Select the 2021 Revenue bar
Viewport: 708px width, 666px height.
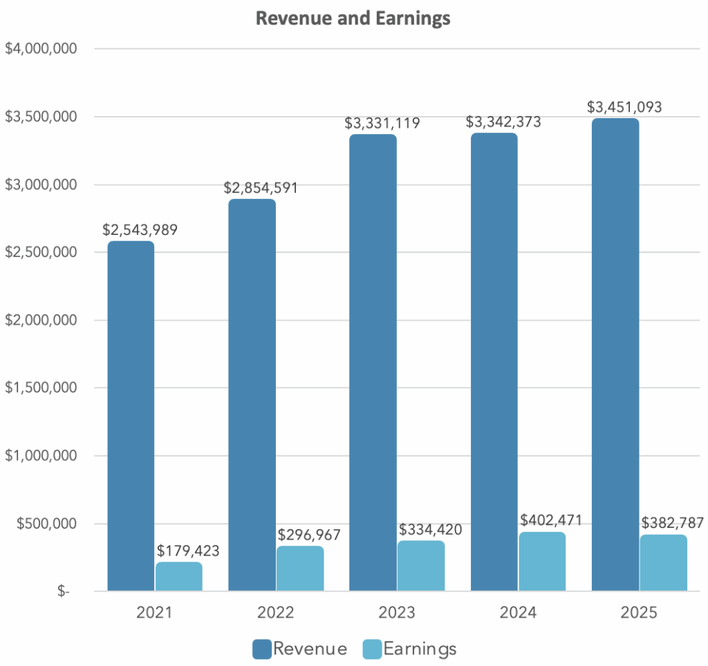131,416
